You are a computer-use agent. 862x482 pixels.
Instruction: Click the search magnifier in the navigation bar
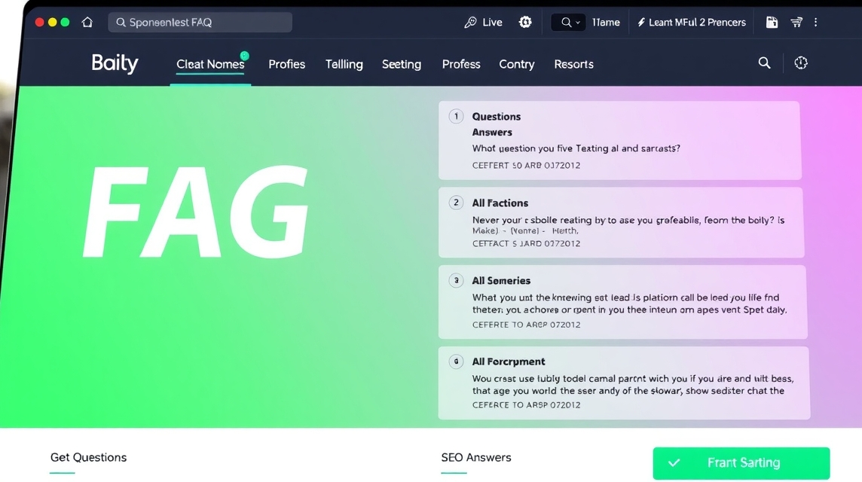coord(764,63)
